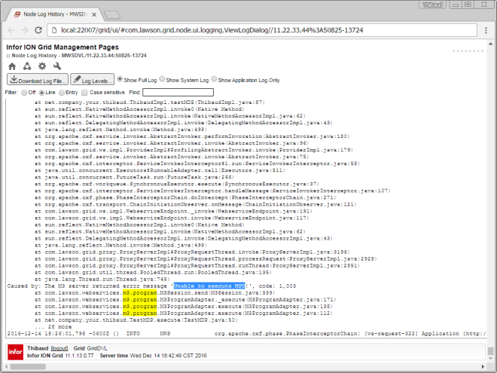This screenshot has height=373, width=497.
Task: Click the Home icon in grid toolbar
Action: click(11, 66)
